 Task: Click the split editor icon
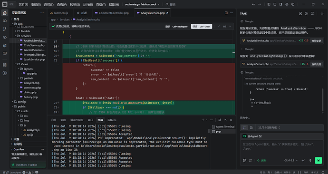pos(226,13)
